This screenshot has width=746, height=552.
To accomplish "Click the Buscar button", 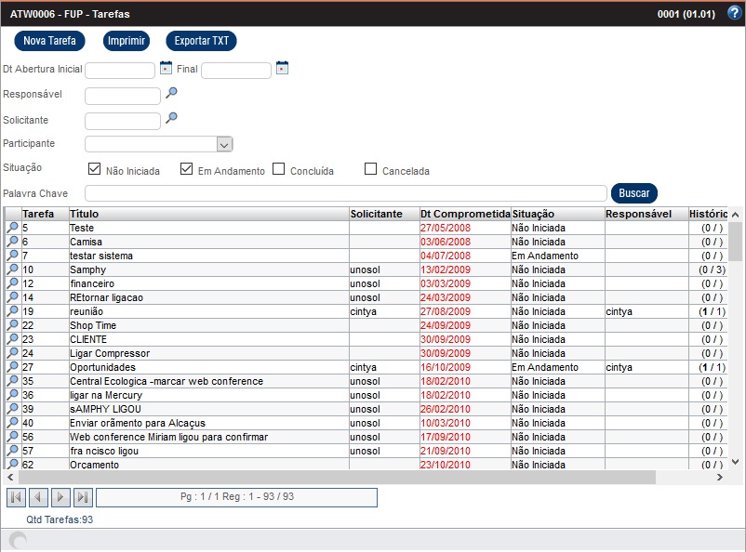I will pyautogui.click(x=633, y=193).
